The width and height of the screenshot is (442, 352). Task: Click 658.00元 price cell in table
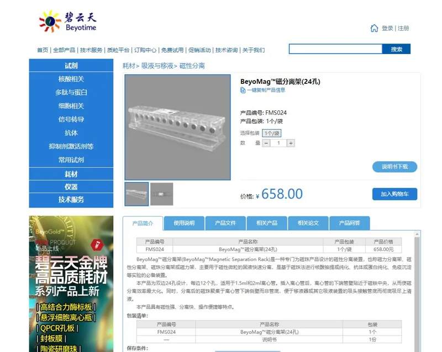pyautogui.click(x=383, y=249)
